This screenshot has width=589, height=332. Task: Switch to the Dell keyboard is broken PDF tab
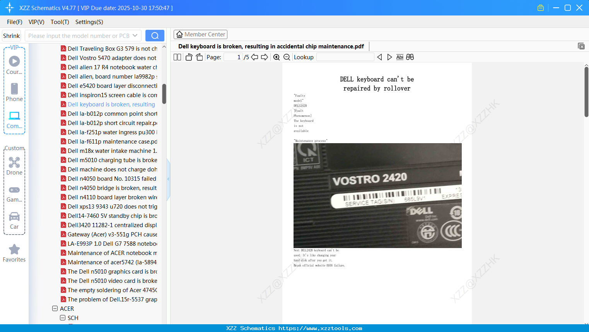271,46
